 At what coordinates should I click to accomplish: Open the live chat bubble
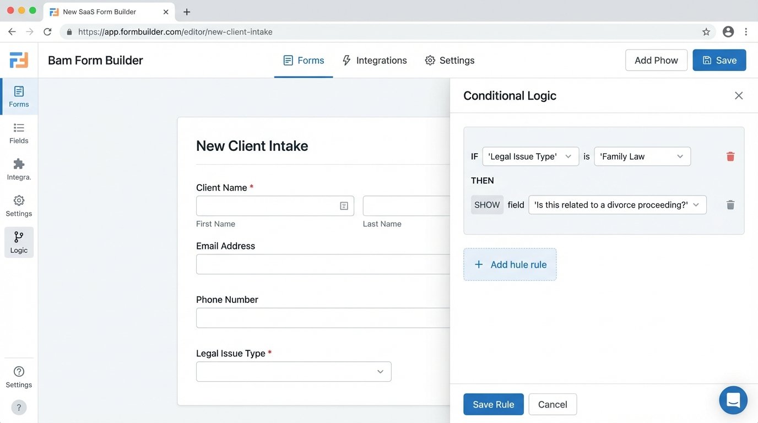coord(733,400)
